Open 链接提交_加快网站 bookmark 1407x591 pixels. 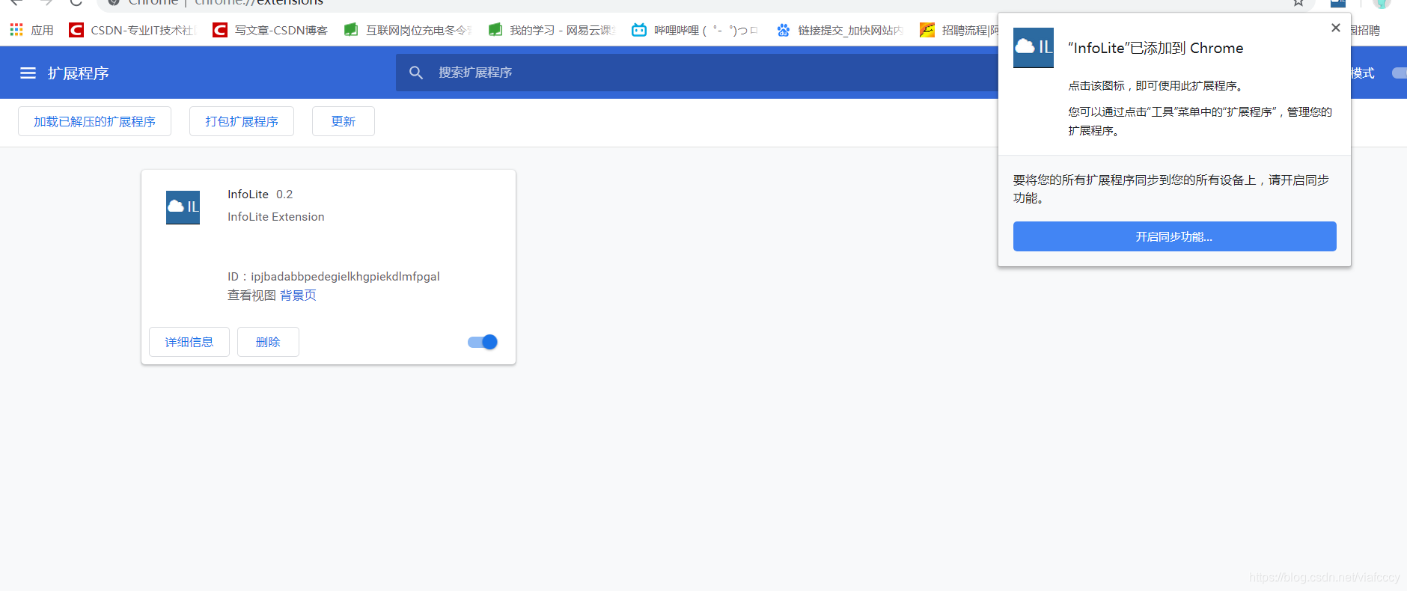[840, 30]
